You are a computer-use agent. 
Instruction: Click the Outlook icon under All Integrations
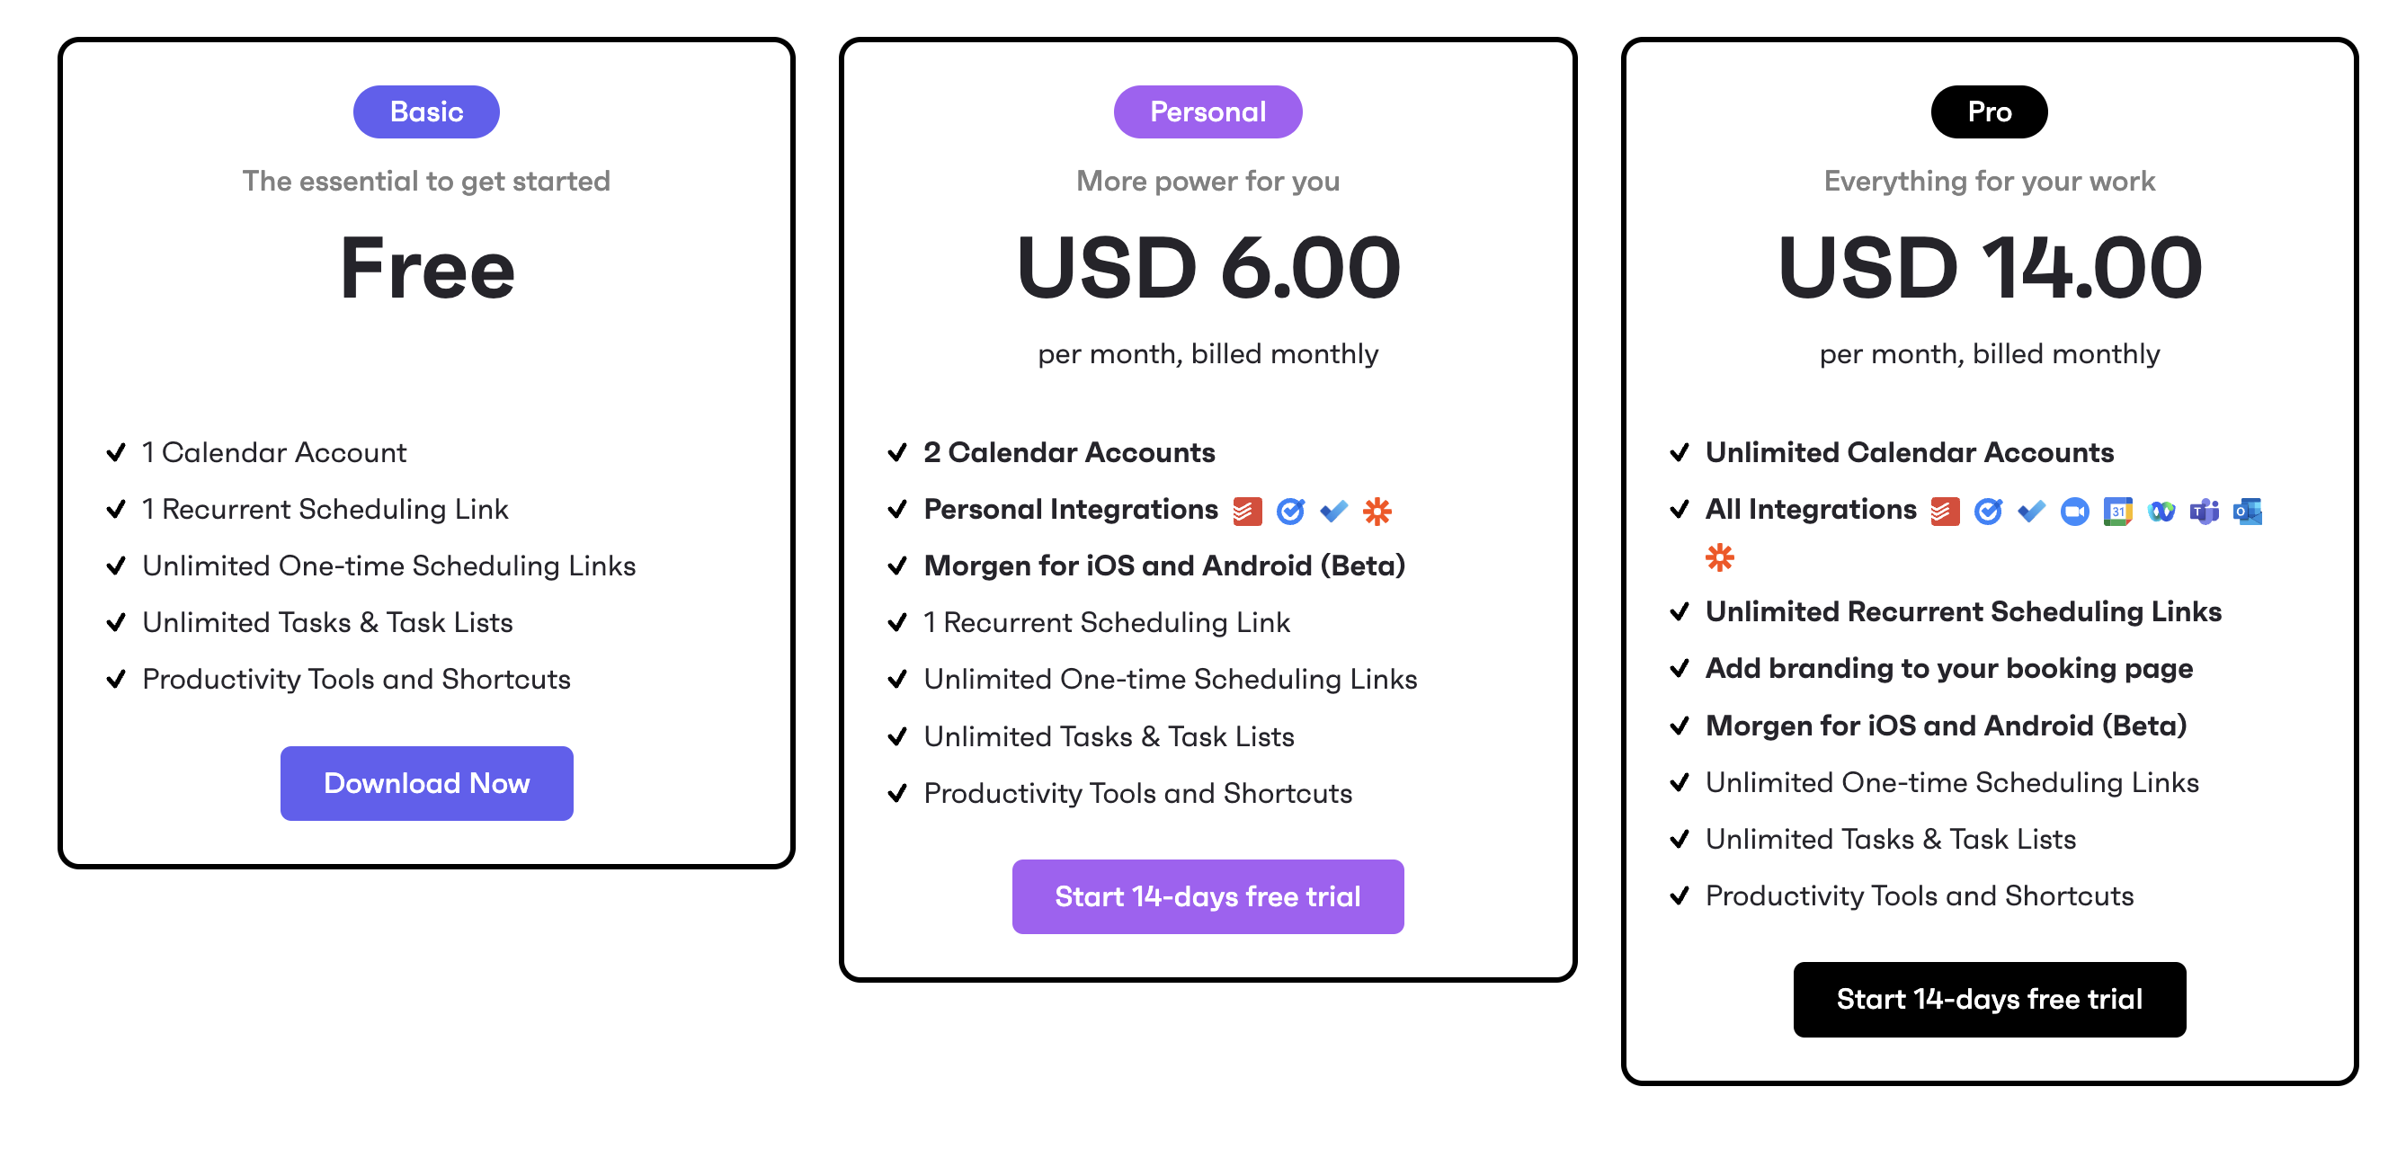2247,511
